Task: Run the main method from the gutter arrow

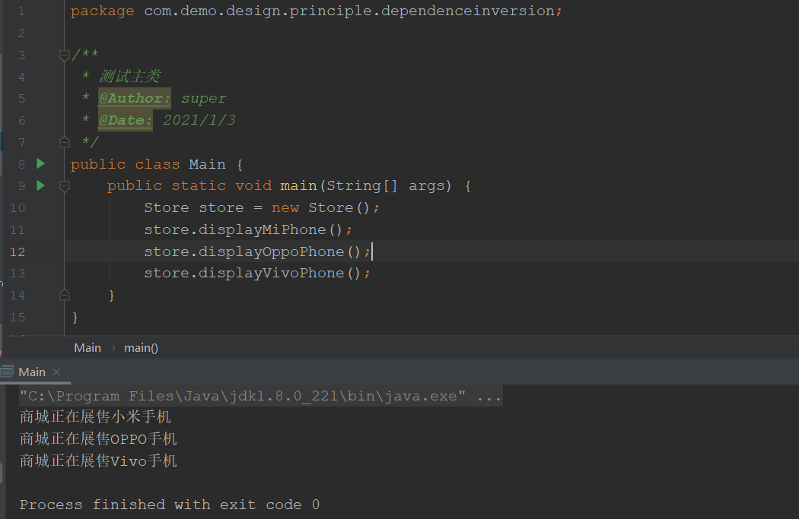Action: click(x=41, y=185)
